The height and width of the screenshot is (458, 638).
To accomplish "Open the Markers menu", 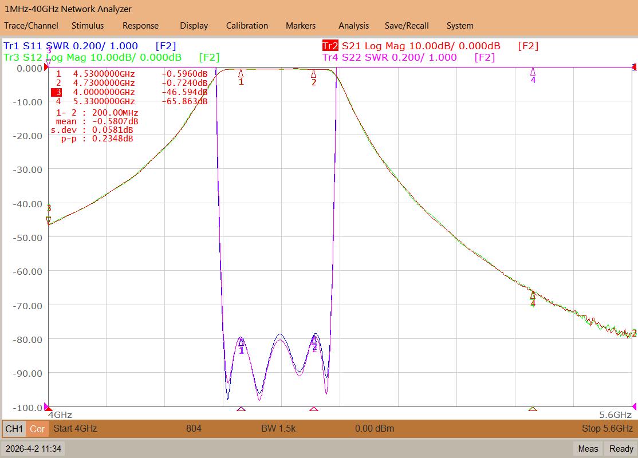I will tap(301, 26).
